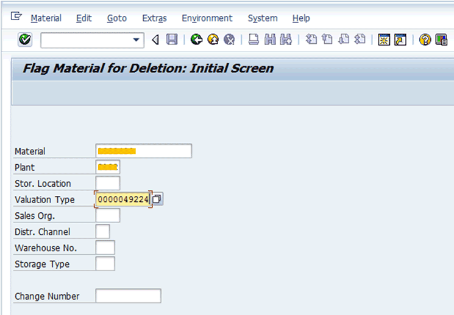This screenshot has width=454, height=315.
Task: Click the 'Warehouse No.' label text
Action: pyautogui.click(x=46, y=248)
